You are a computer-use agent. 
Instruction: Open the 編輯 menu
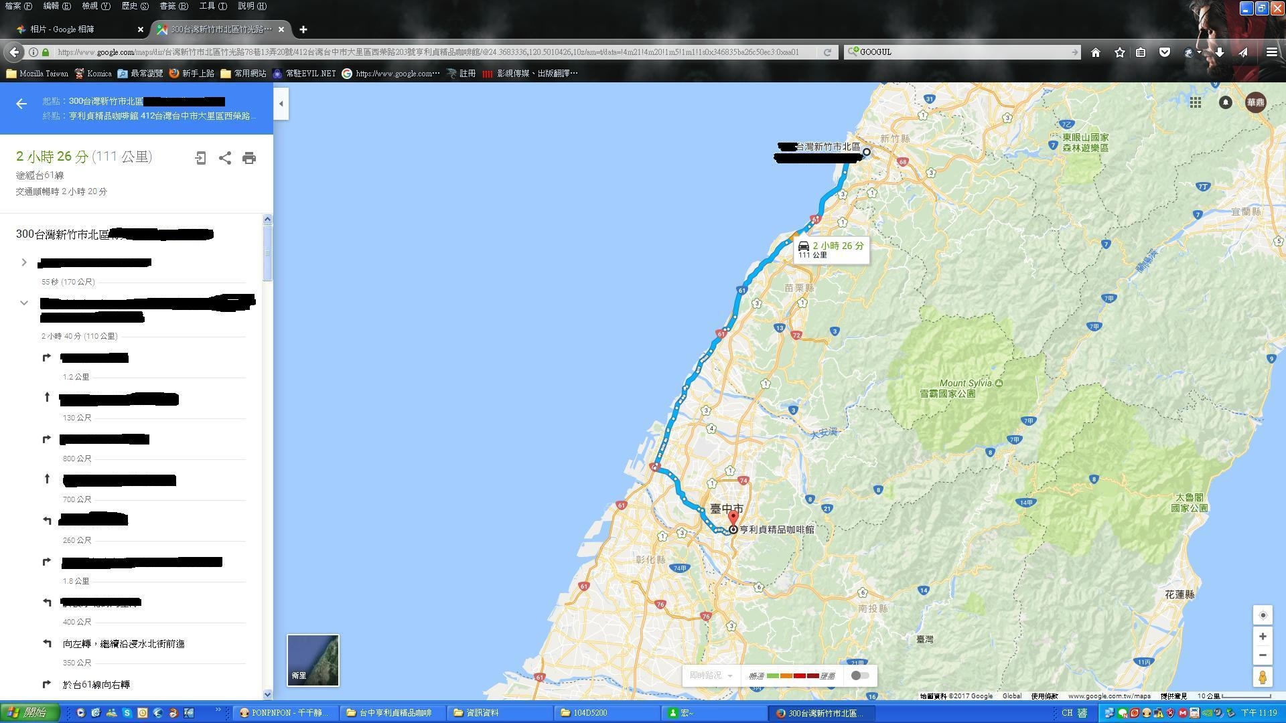[57, 6]
